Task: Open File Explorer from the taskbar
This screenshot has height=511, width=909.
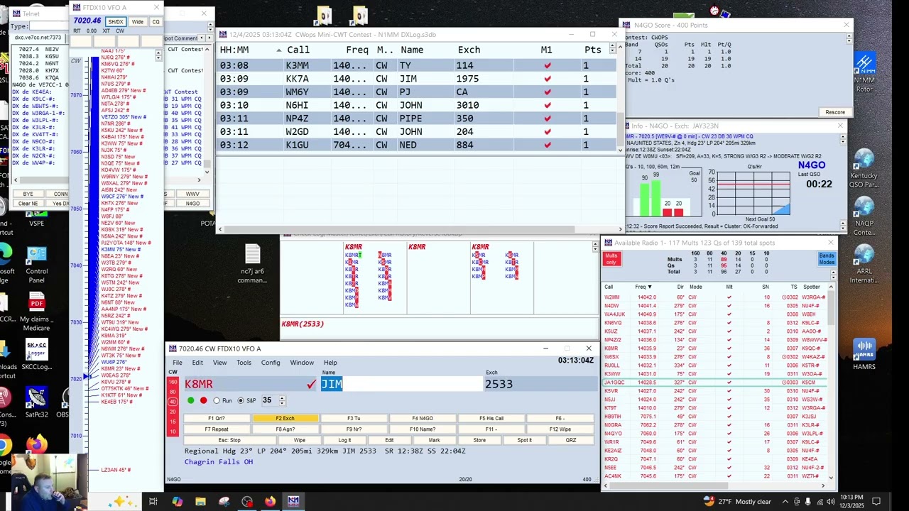Action: [x=200, y=501]
